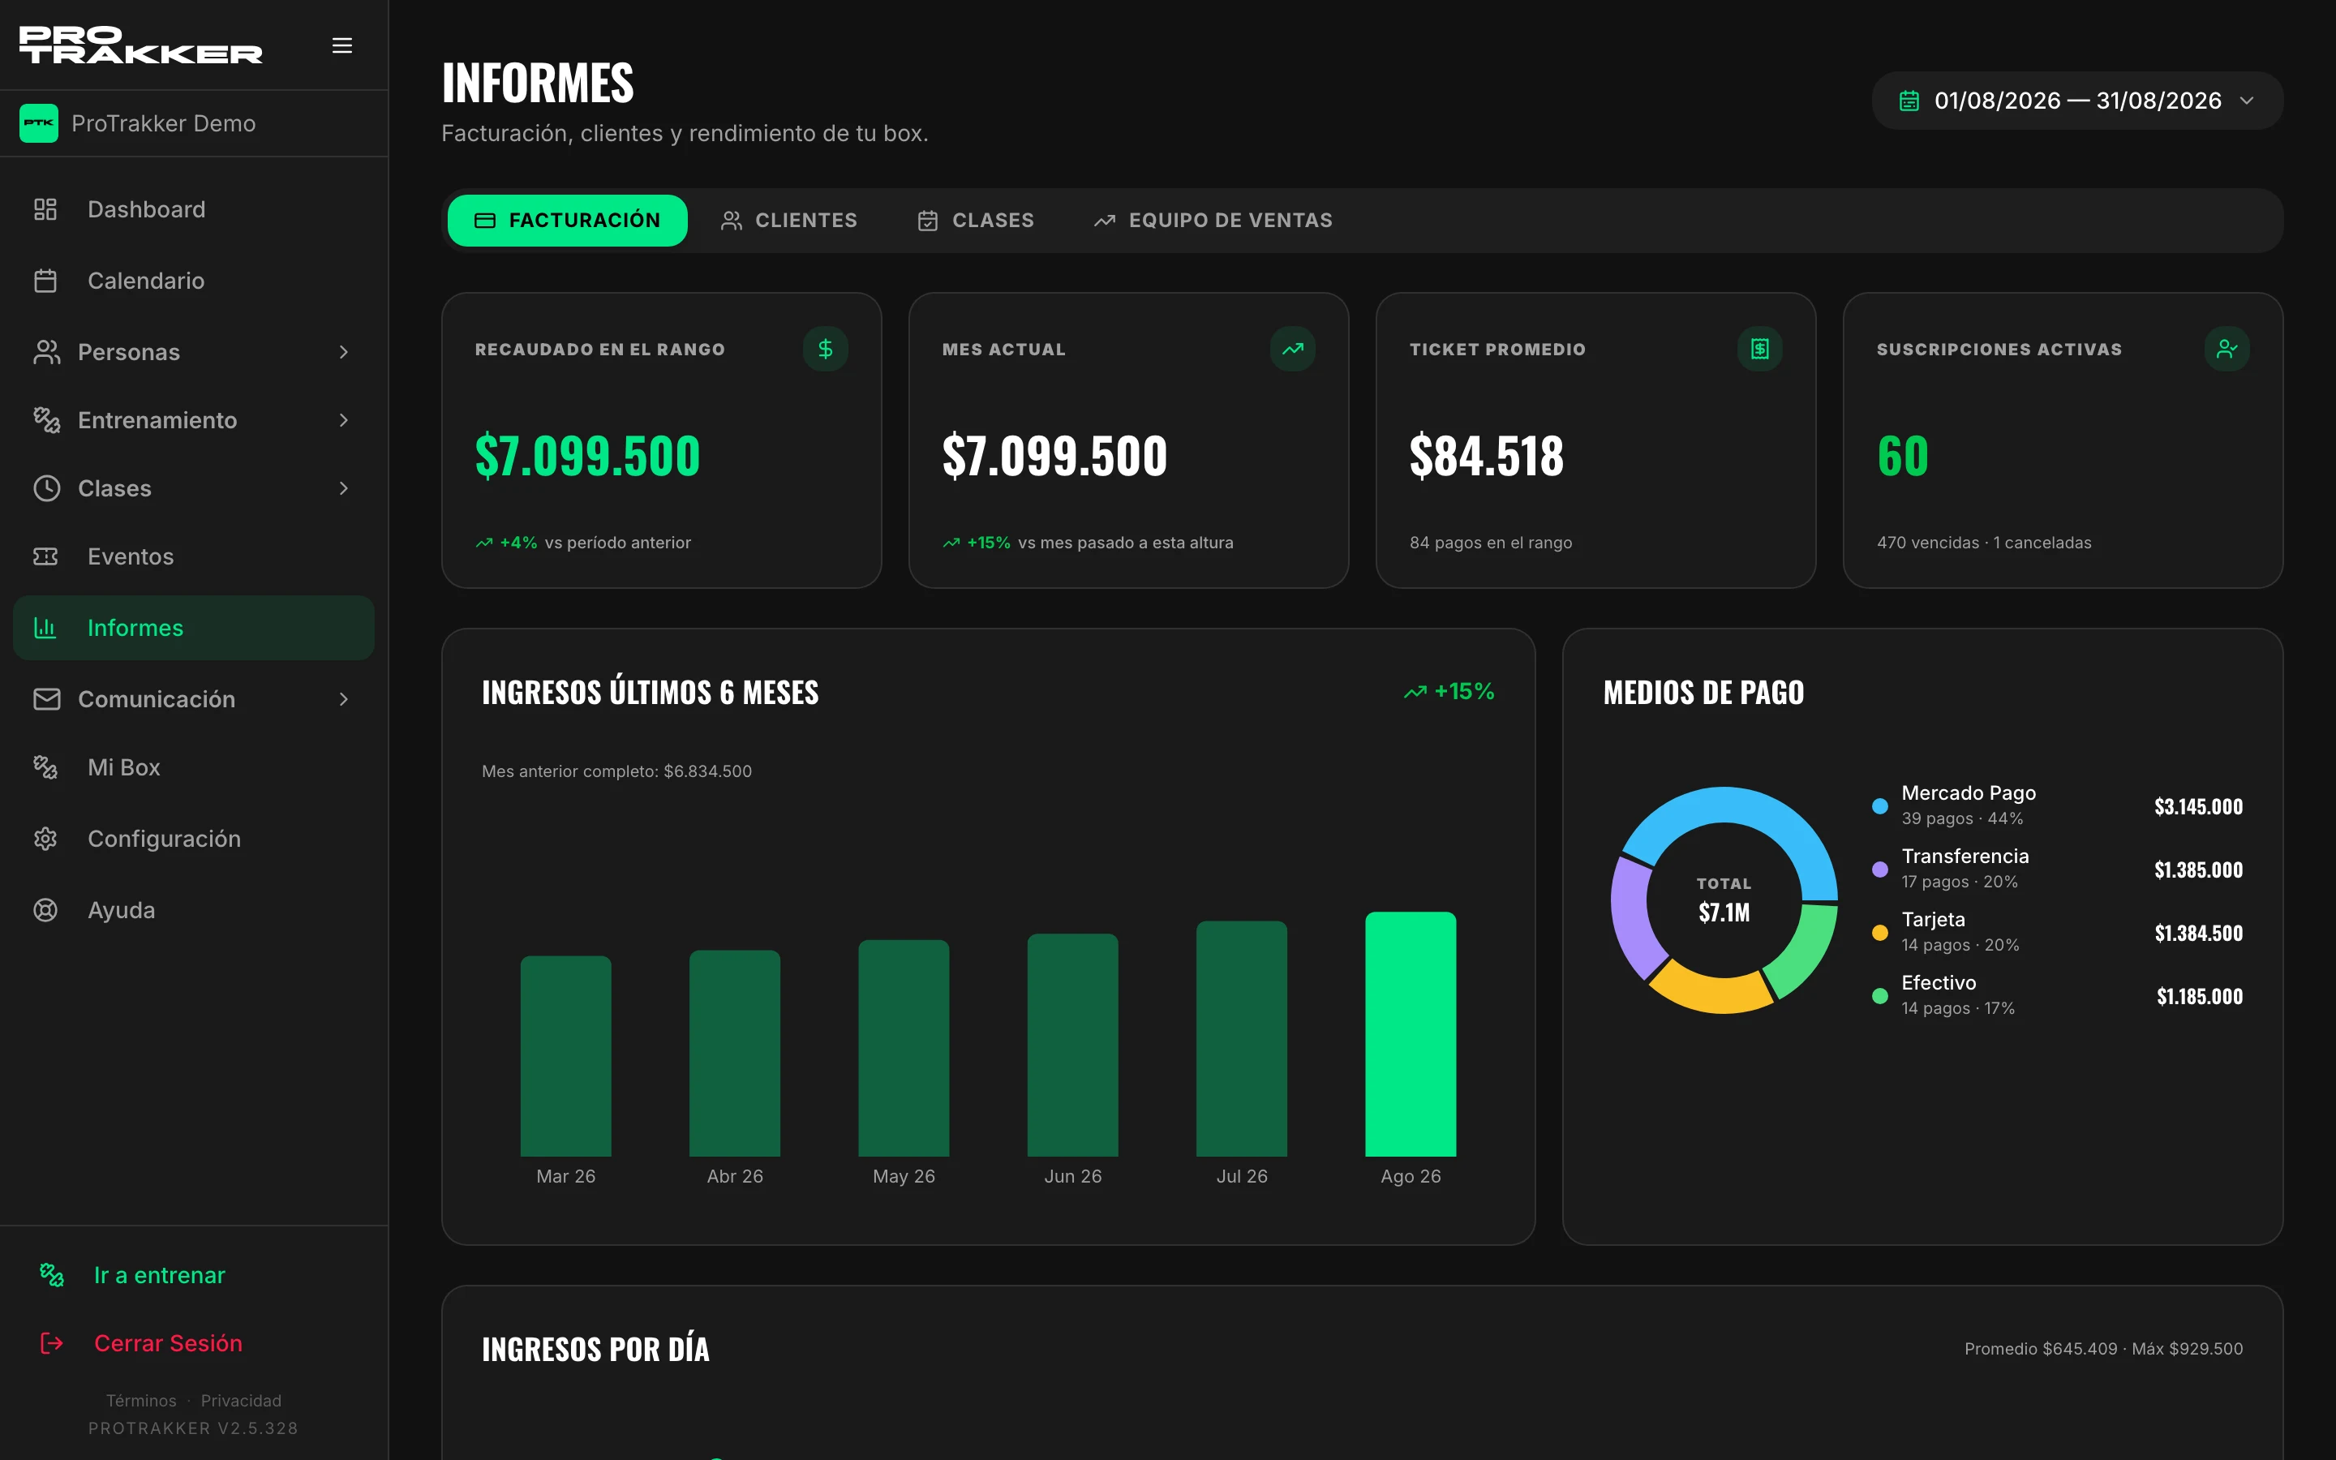Click "Mes anterior completo: $6.834.500" text
2336x1460 pixels.
616,771
